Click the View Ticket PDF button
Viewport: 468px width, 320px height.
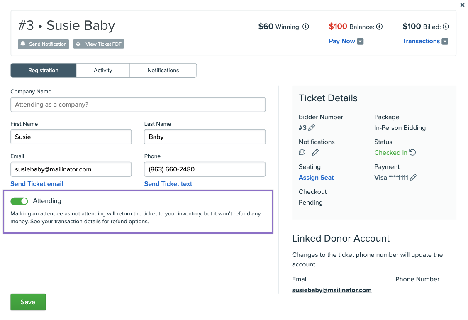pos(98,44)
